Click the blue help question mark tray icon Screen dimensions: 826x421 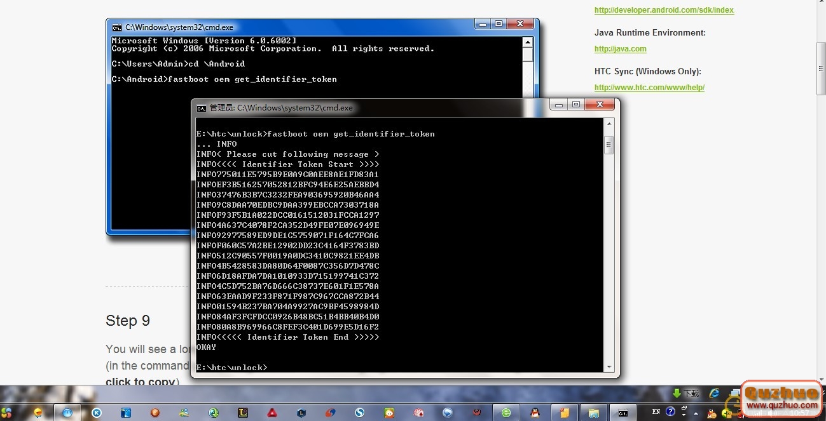[x=670, y=412]
